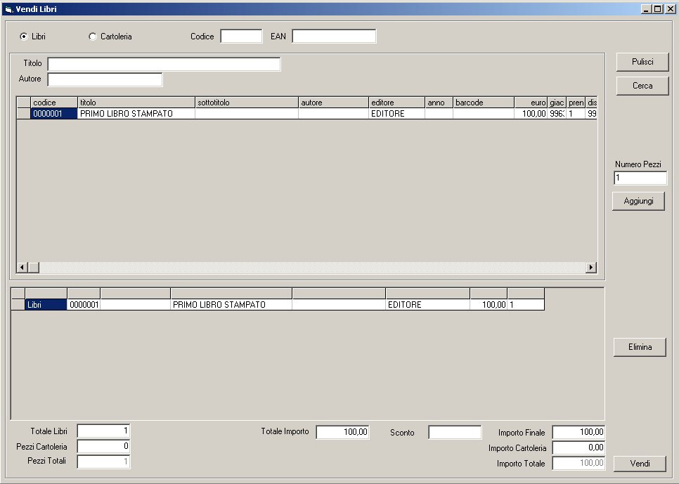Click the Sconto discount field

[455, 433]
